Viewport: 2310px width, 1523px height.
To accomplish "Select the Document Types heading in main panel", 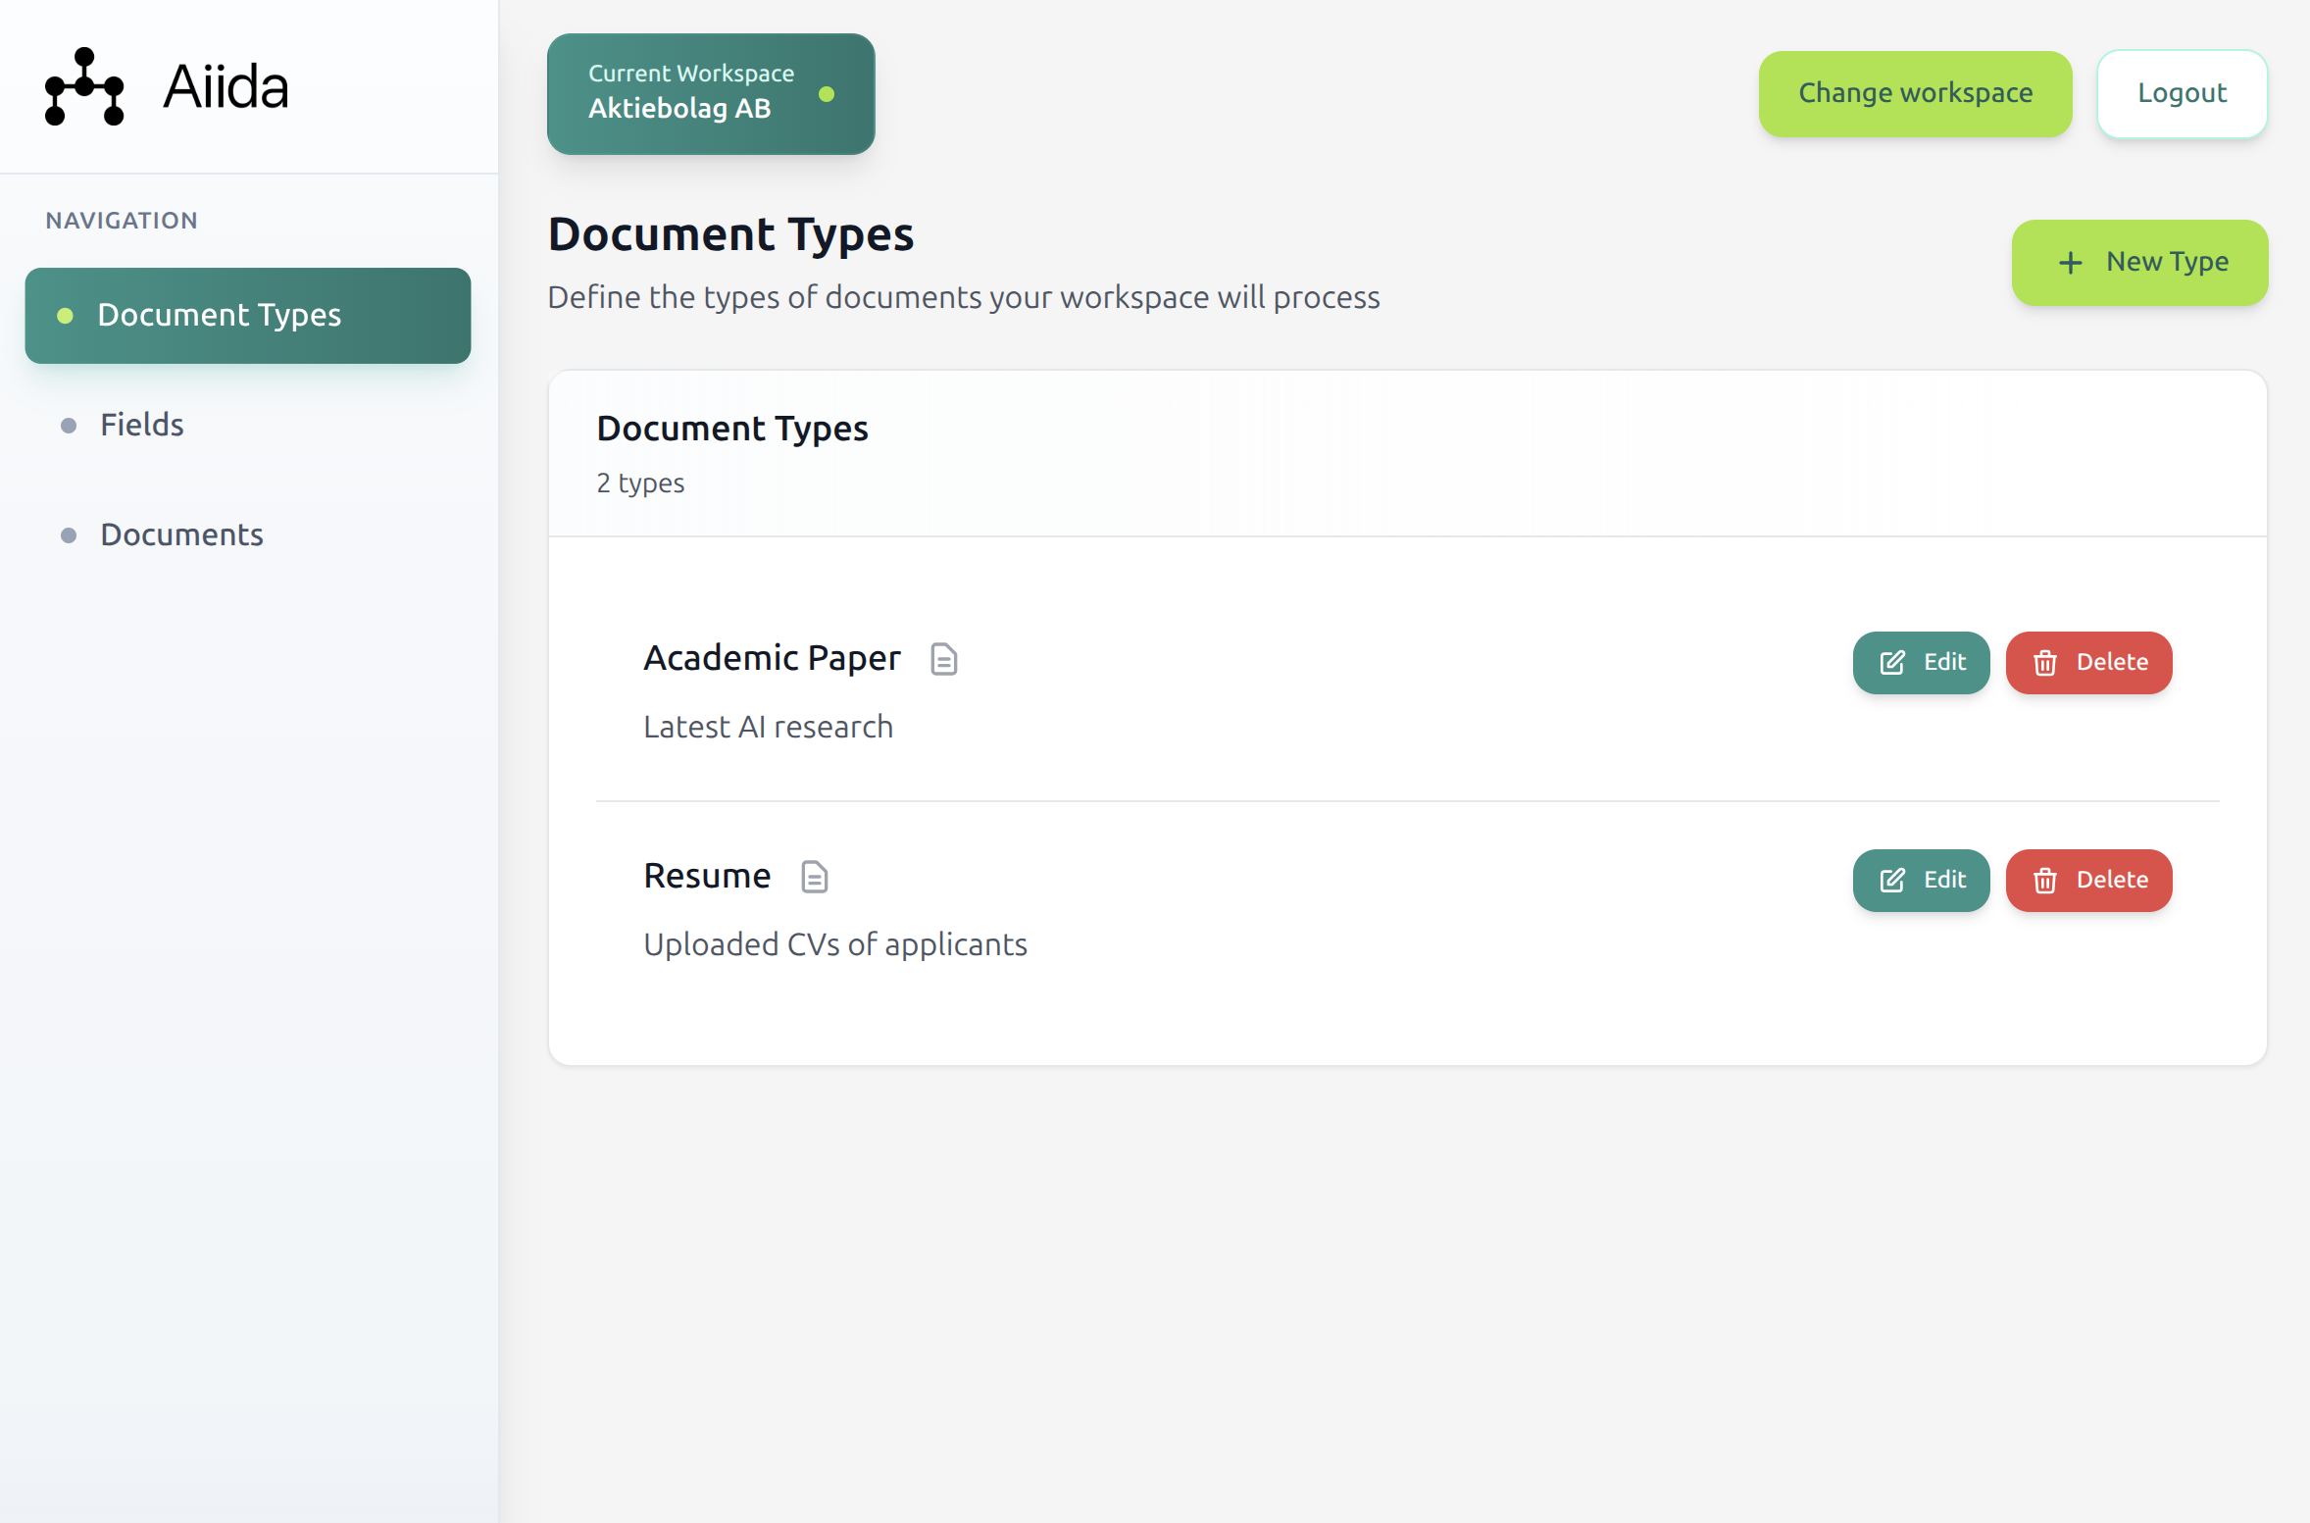I will tap(731, 233).
